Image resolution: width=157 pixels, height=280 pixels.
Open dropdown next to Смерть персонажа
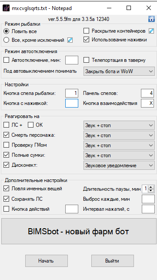tap(119, 135)
